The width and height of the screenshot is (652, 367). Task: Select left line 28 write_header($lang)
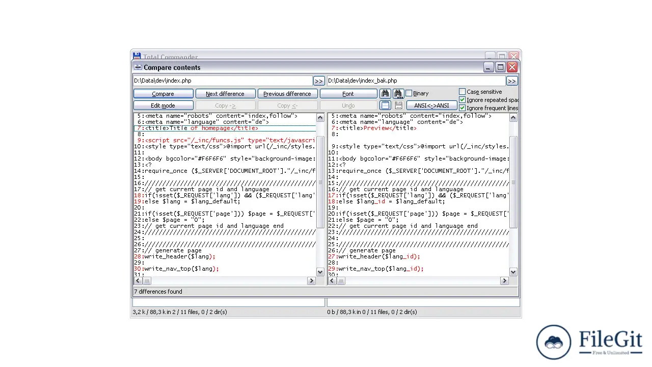pos(225,256)
